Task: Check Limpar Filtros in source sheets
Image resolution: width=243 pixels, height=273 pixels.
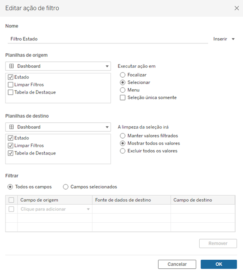Action: [11, 85]
